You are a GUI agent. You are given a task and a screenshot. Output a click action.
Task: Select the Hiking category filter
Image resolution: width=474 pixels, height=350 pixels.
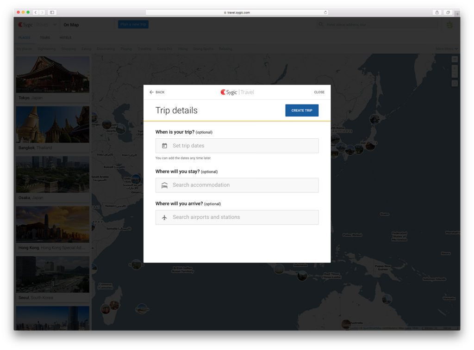pyautogui.click(x=182, y=49)
